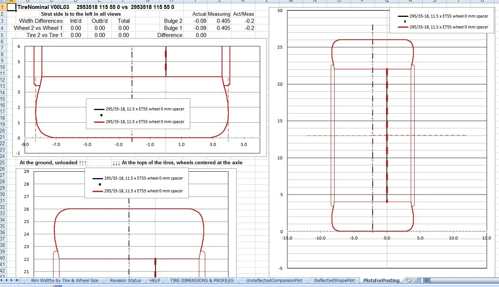Screen dimensions: 499x287
Task: Select the TireNominal V00L03 title cell
Action: (x=43, y=7)
